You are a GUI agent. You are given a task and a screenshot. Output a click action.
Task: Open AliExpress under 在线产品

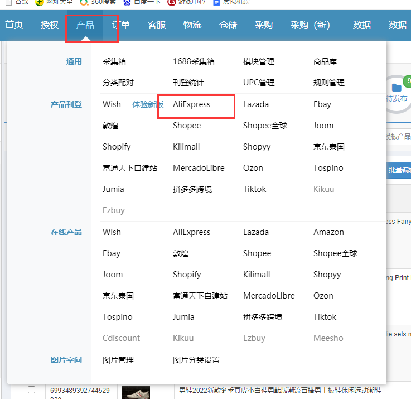[x=192, y=232]
